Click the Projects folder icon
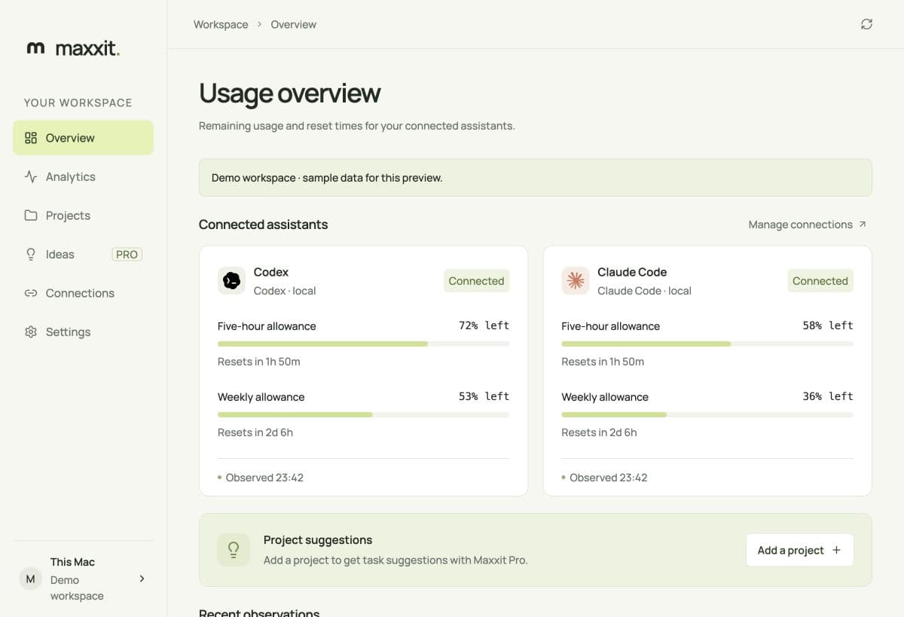 31,215
